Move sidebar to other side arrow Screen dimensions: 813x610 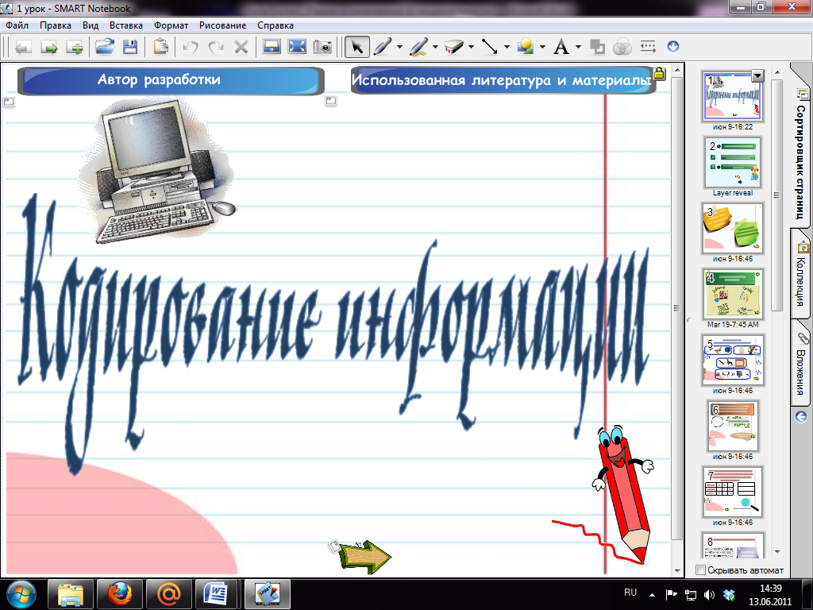pyautogui.click(x=801, y=416)
